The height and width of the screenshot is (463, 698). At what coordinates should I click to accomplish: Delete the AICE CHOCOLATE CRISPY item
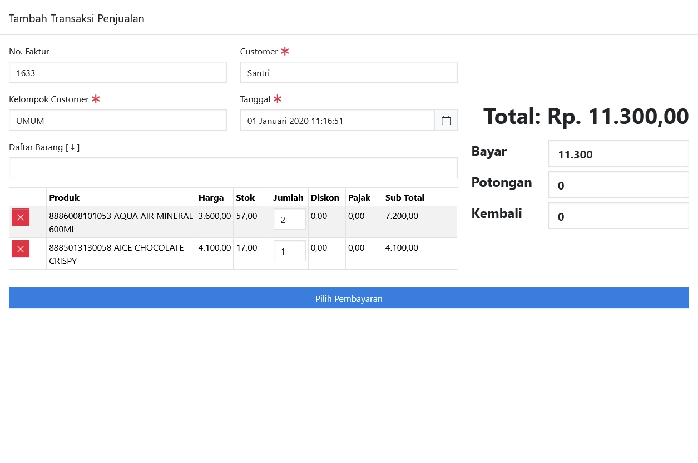click(x=21, y=249)
